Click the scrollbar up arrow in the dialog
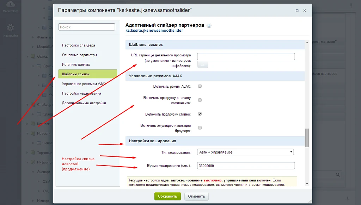The width and height of the screenshot is (361, 205). click(307, 43)
